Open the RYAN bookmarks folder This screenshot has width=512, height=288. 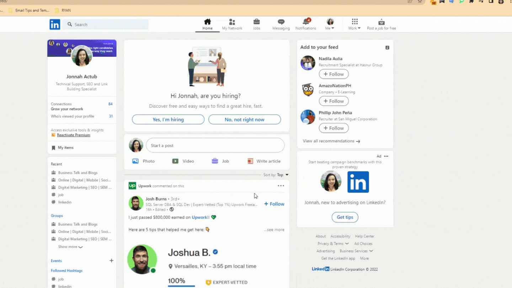[63, 10]
